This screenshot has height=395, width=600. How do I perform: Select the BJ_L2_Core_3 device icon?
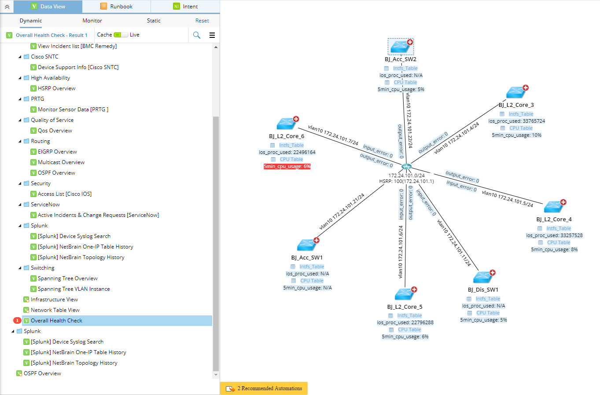[516, 92]
